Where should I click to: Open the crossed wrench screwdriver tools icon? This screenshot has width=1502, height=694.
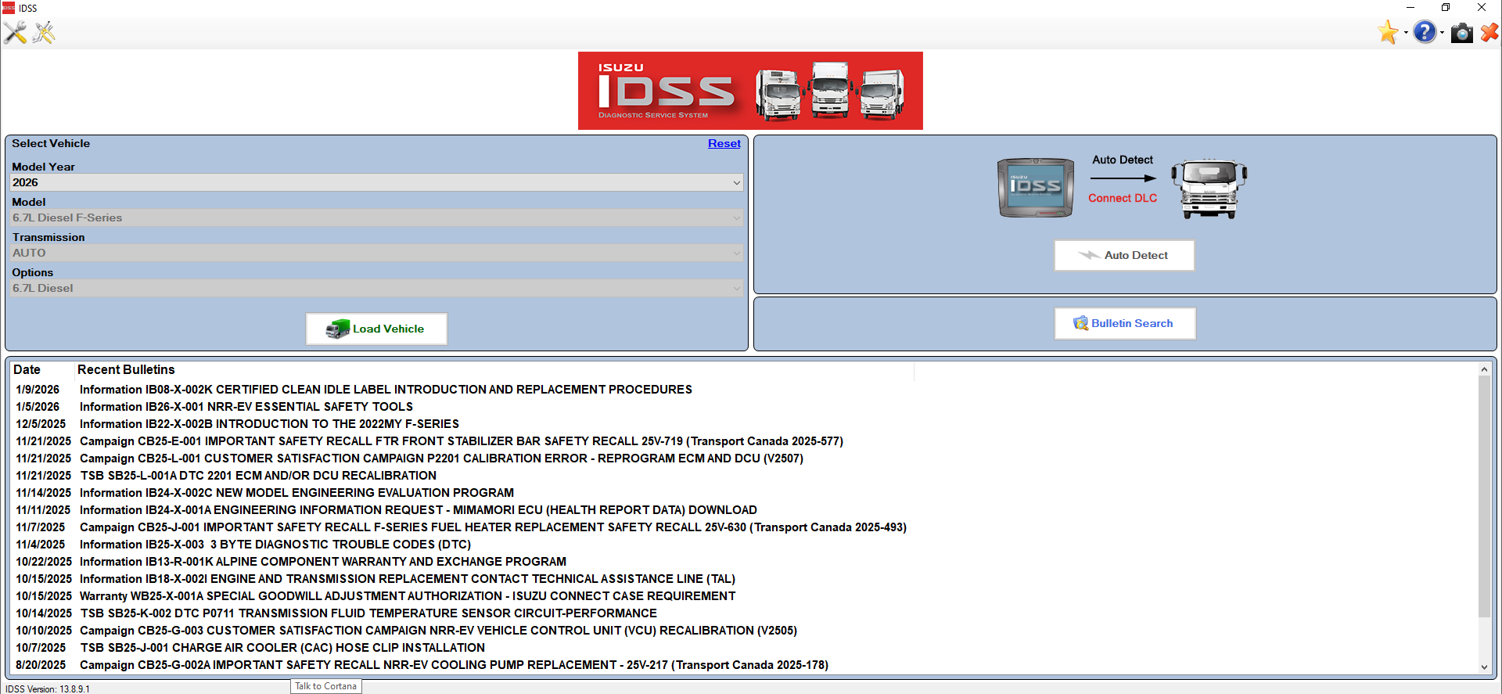[x=15, y=33]
